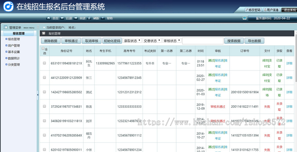The width and height of the screenshot is (297, 152).
Task: Expand the 基本设置 sidebar item
Action: 7,52
